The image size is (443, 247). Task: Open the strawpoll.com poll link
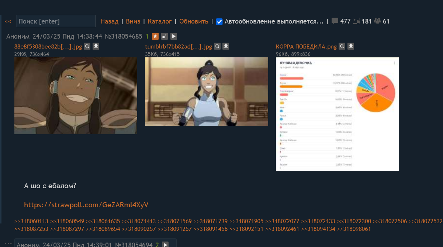[86, 205]
